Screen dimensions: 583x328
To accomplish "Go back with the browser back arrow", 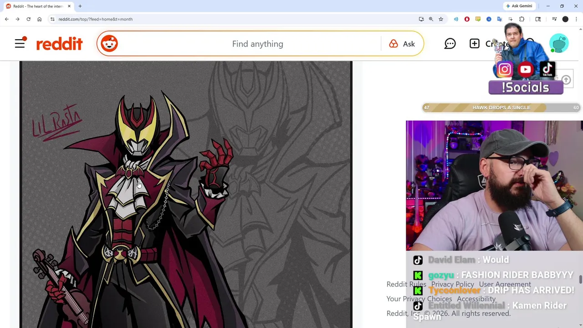I will tap(6, 19).
